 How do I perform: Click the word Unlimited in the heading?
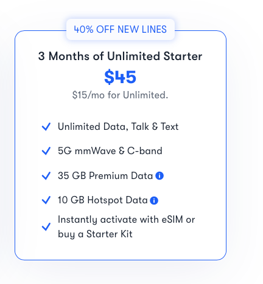[x=133, y=56]
